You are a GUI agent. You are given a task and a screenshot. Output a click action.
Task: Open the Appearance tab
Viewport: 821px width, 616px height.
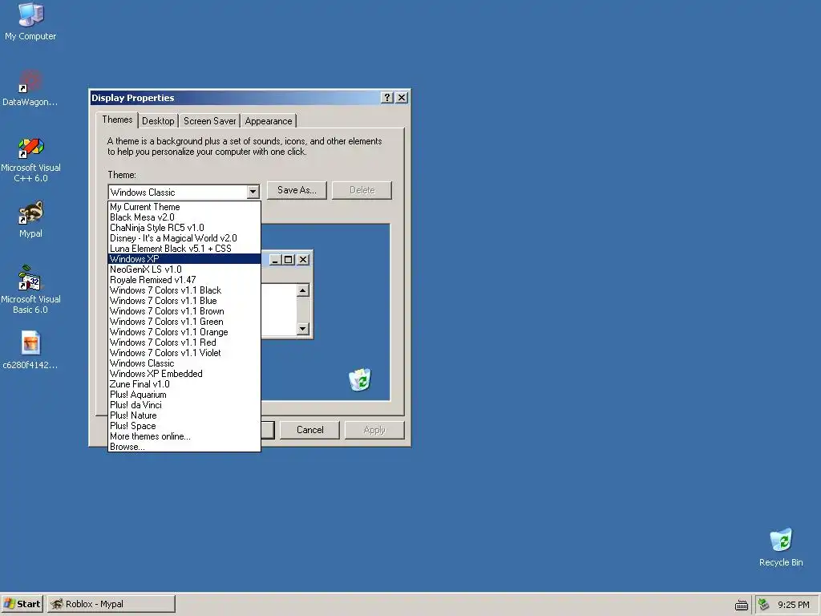point(269,121)
